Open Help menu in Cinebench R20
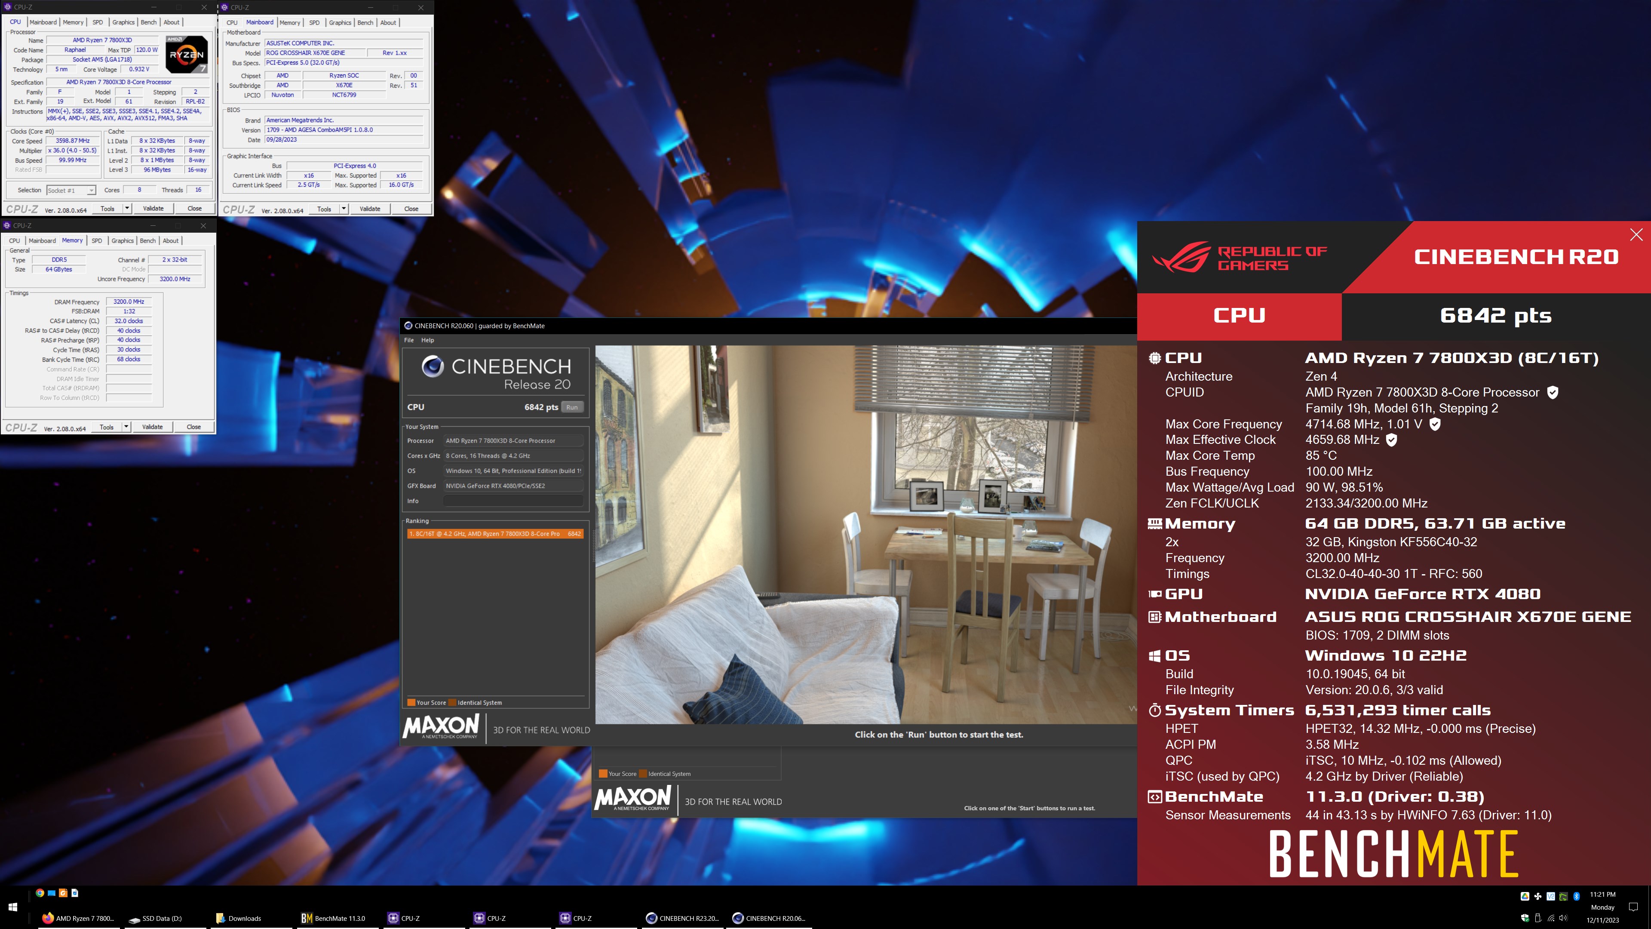1651x929 pixels. [x=427, y=341]
